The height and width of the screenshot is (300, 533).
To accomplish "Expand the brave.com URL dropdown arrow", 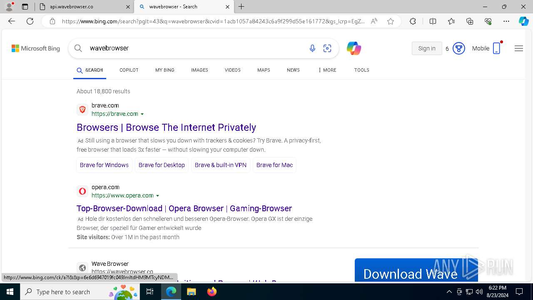I will 142,114.
